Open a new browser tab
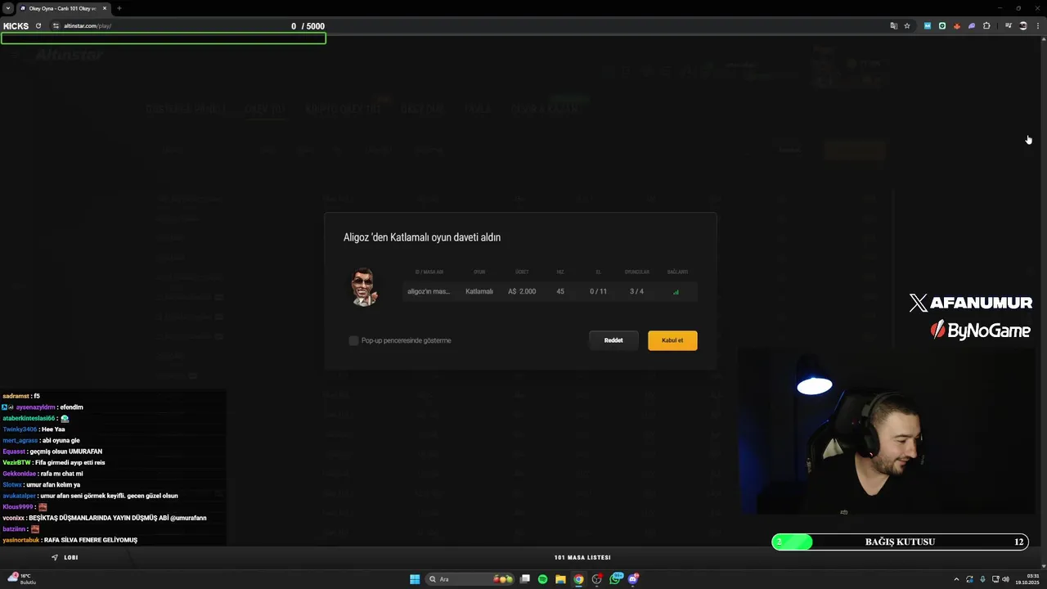 119,8
